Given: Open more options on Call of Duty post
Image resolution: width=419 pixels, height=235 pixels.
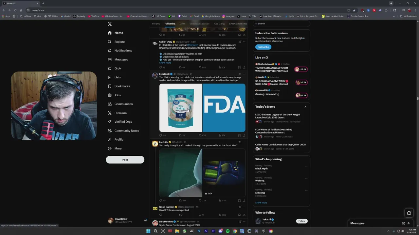Looking at the screenshot, I should coord(244,42).
